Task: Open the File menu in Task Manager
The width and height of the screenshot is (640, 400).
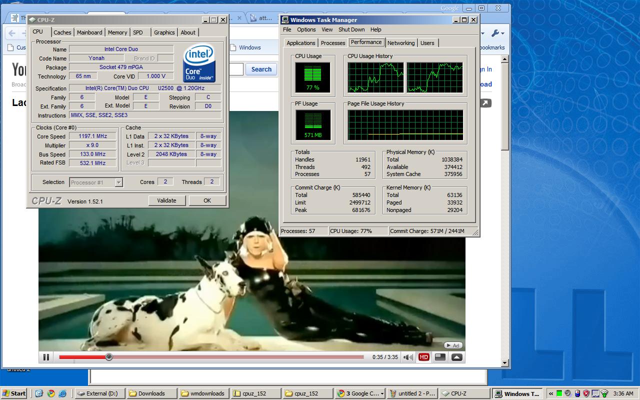Action: click(x=287, y=29)
